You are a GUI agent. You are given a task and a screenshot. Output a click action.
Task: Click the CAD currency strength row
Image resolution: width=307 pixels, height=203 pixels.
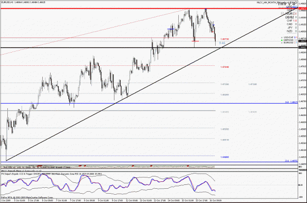(292, 24)
